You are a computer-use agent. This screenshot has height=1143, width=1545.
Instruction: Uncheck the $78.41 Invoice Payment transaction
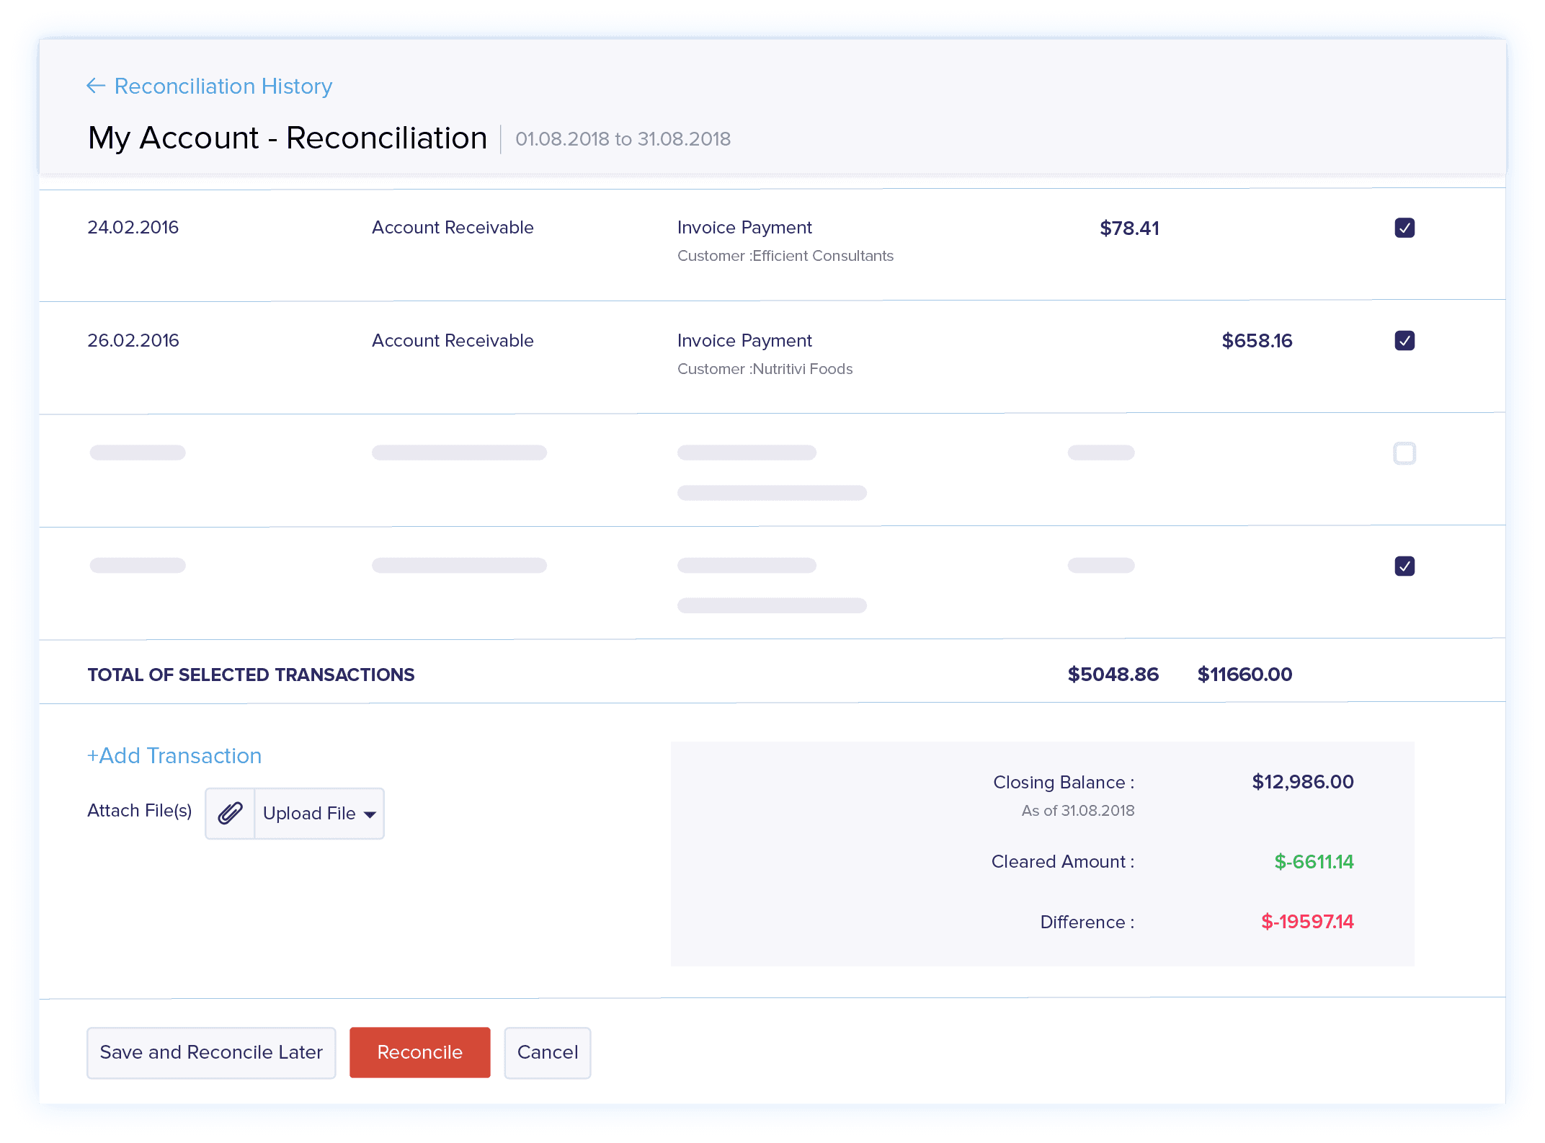(1404, 228)
